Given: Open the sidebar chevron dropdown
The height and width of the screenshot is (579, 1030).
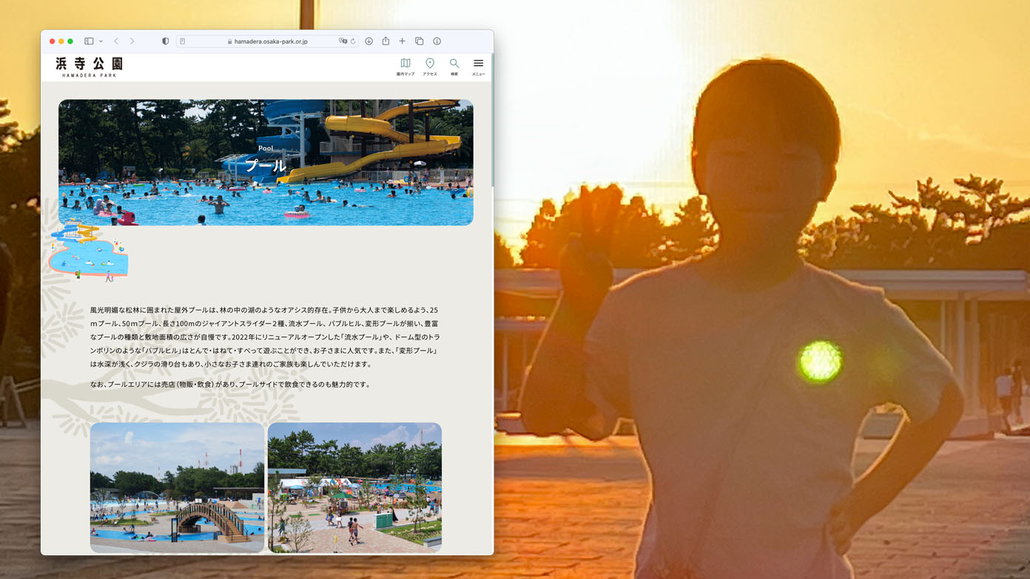Looking at the screenshot, I should [x=101, y=41].
